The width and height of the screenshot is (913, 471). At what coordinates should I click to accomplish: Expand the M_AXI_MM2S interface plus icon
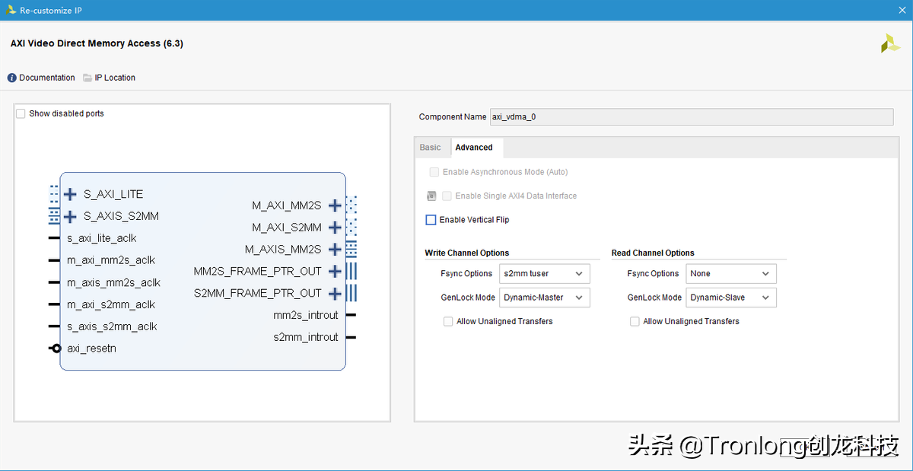coord(335,205)
